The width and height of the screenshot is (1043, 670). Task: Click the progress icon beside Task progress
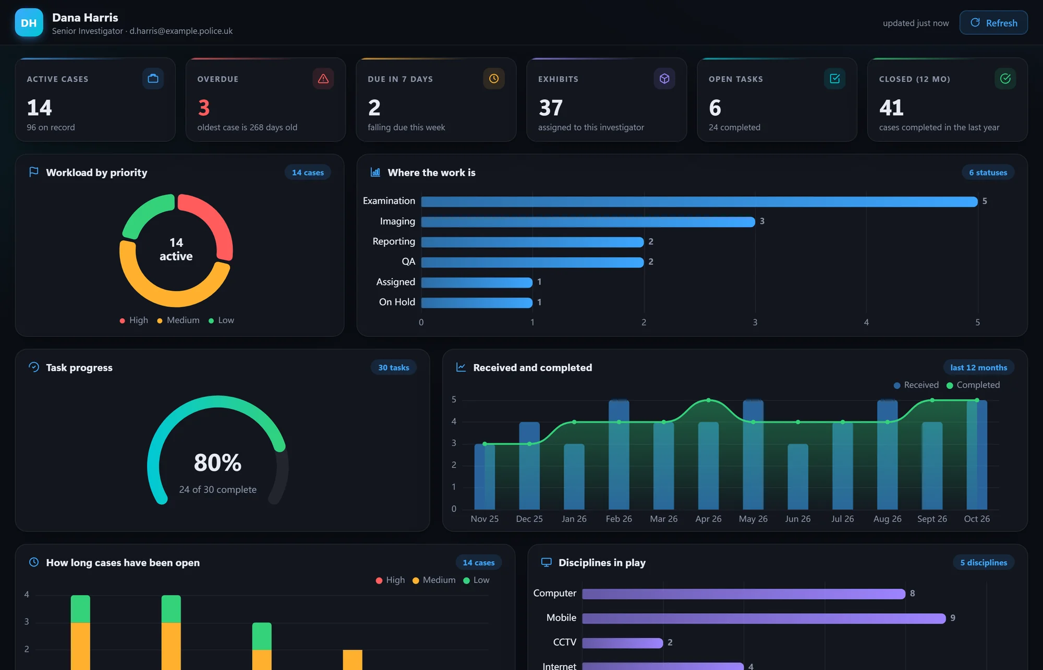(x=34, y=367)
